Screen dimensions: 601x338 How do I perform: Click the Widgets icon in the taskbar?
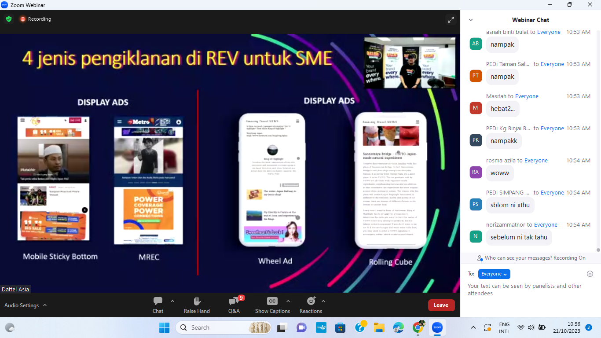pos(10,327)
